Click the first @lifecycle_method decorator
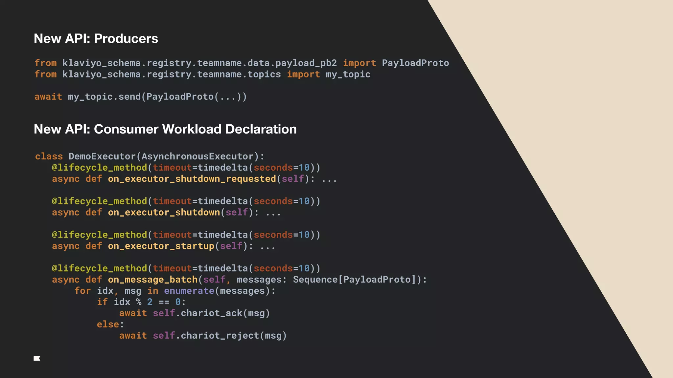Image resolution: width=673 pixels, height=378 pixels. [x=99, y=168]
